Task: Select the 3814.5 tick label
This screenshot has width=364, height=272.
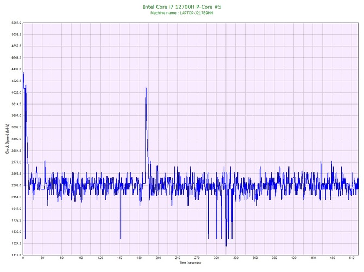Action: (16, 104)
